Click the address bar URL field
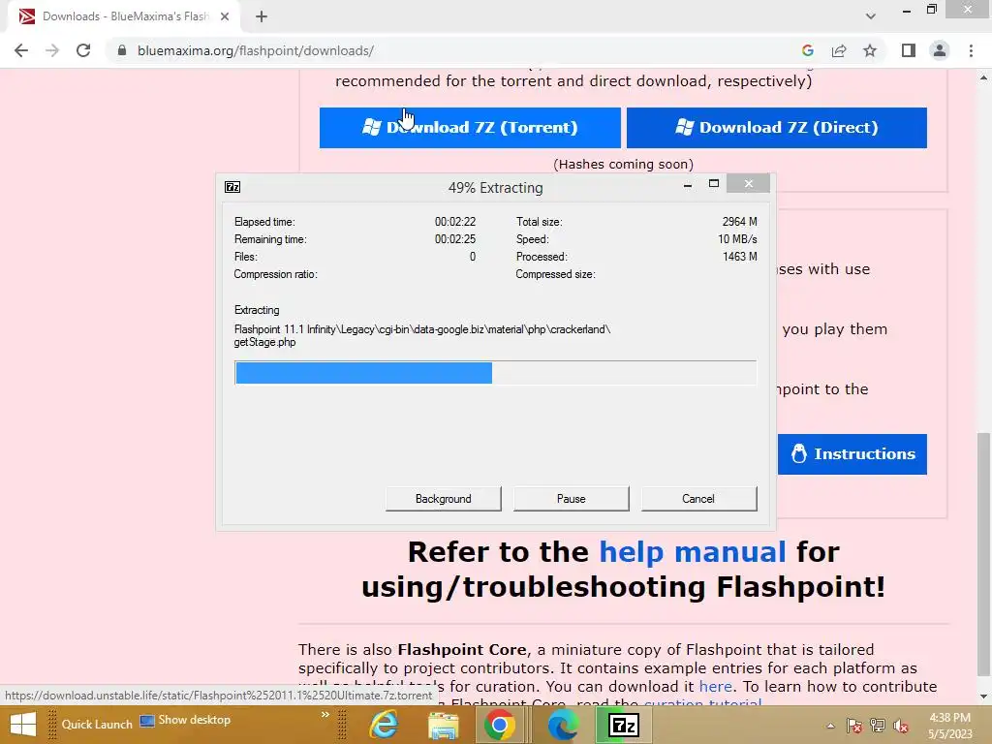The image size is (992, 744). coord(443,50)
